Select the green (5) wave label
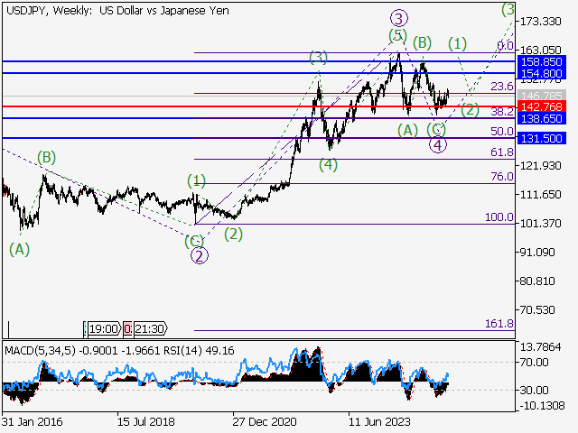578x433 pixels. point(397,35)
